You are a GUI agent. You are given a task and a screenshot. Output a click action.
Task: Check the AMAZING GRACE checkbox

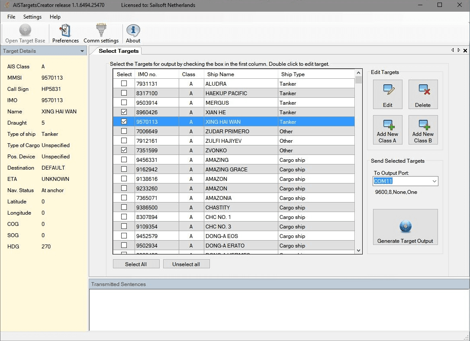124,169
